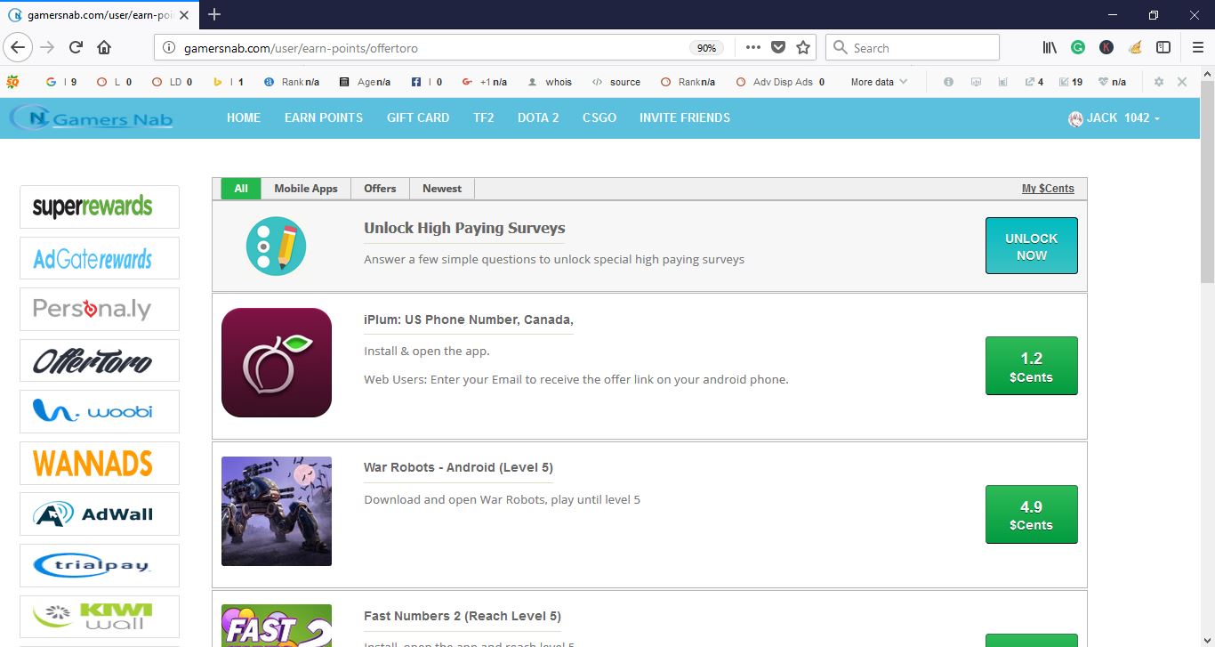Select the AdWall offer wall
This screenshot has height=647, width=1215.
click(100, 514)
